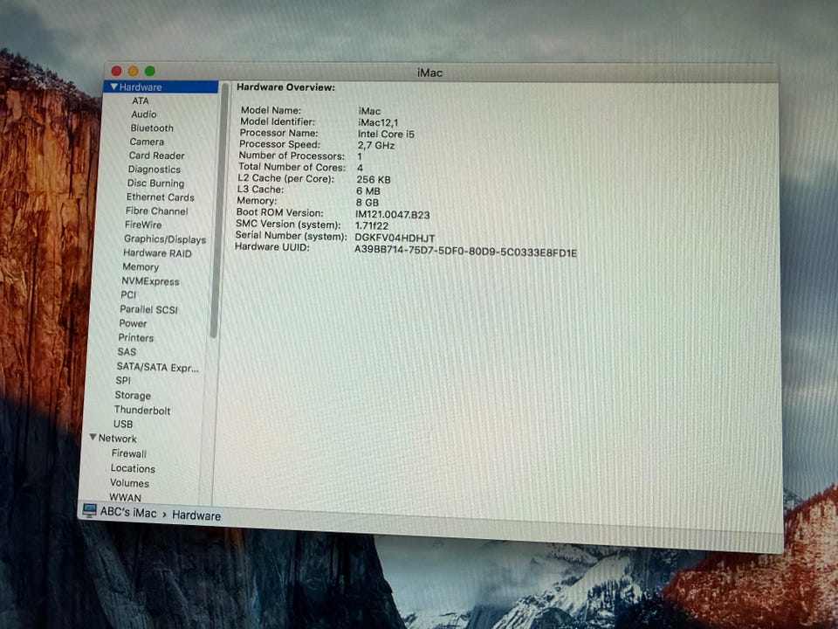The width and height of the screenshot is (838, 629).
Task: Zoom window using the green button
Action: coord(149,71)
